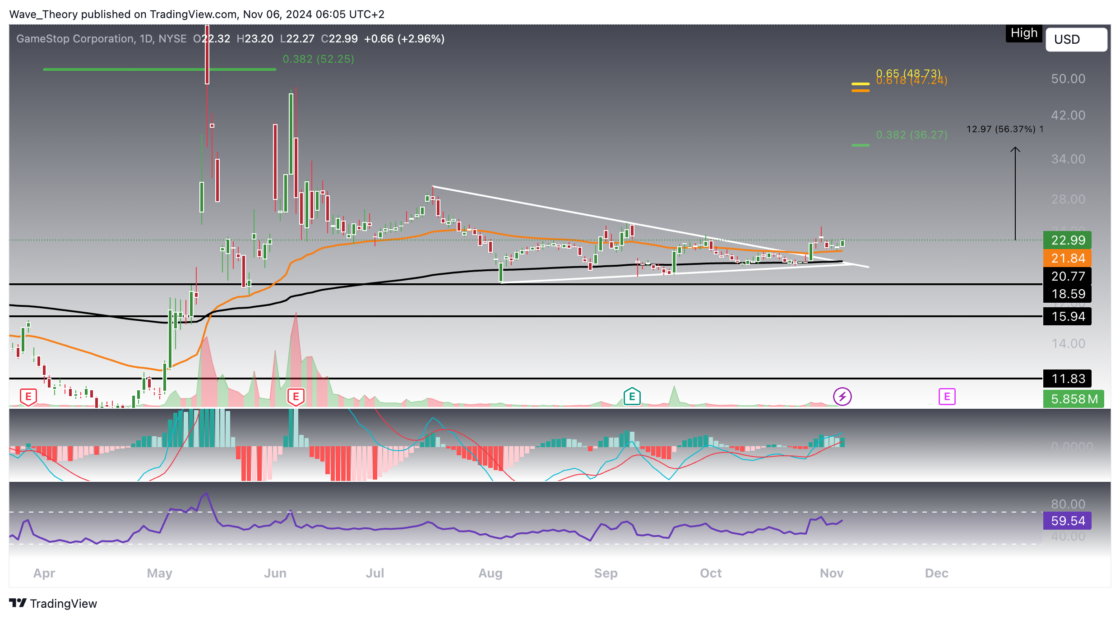Select the orange 21.84 moving average label
1120x619 pixels.
(1067, 258)
